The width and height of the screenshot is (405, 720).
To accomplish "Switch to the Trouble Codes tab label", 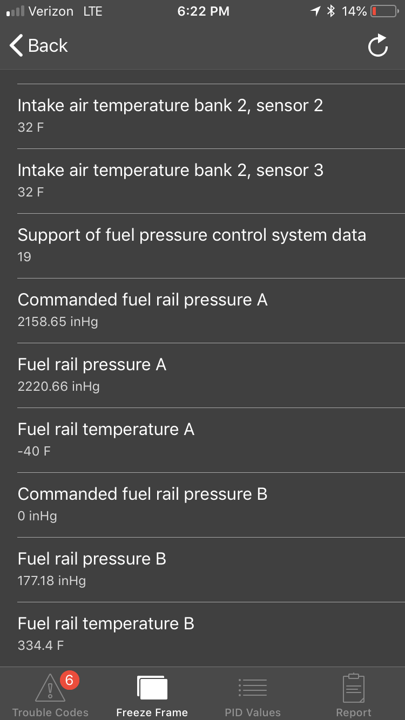I will coord(50,712).
